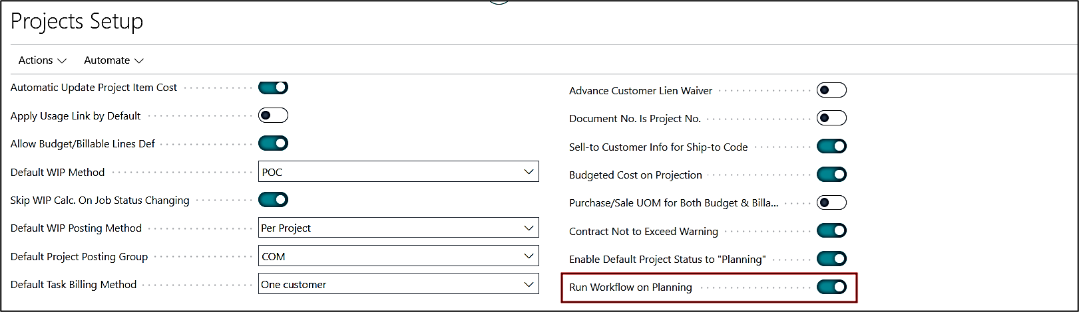Disable Contract Not to Exceed Warning
Screen dimensions: 1079x312
click(831, 231)
